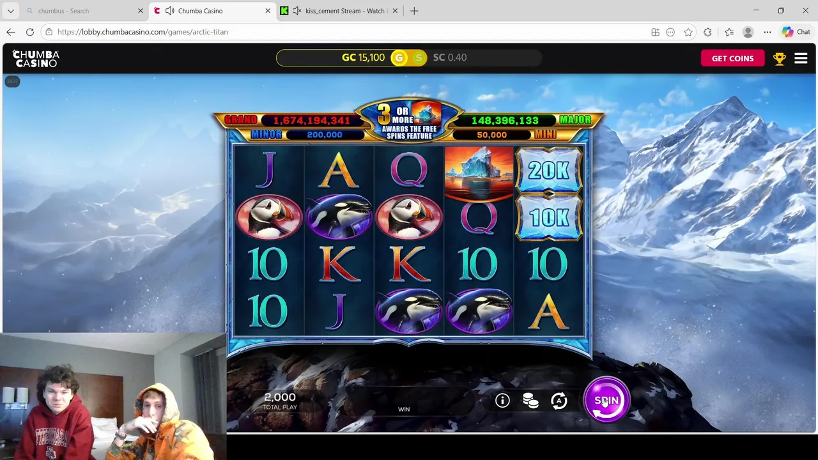
Task: Click the GC 15,100 balance
Action: 363,57
